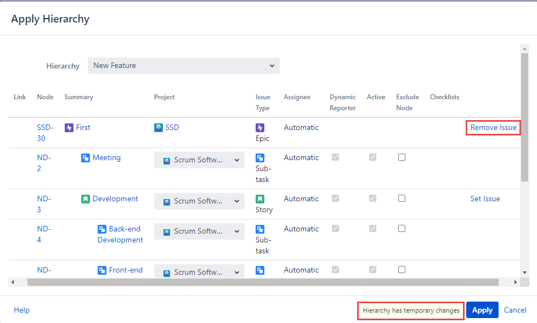Open project dropdown in the Development row

click(199, 201)
